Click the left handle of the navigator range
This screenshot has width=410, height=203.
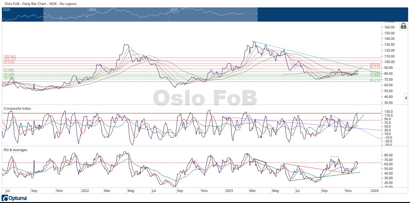[44, 14]
